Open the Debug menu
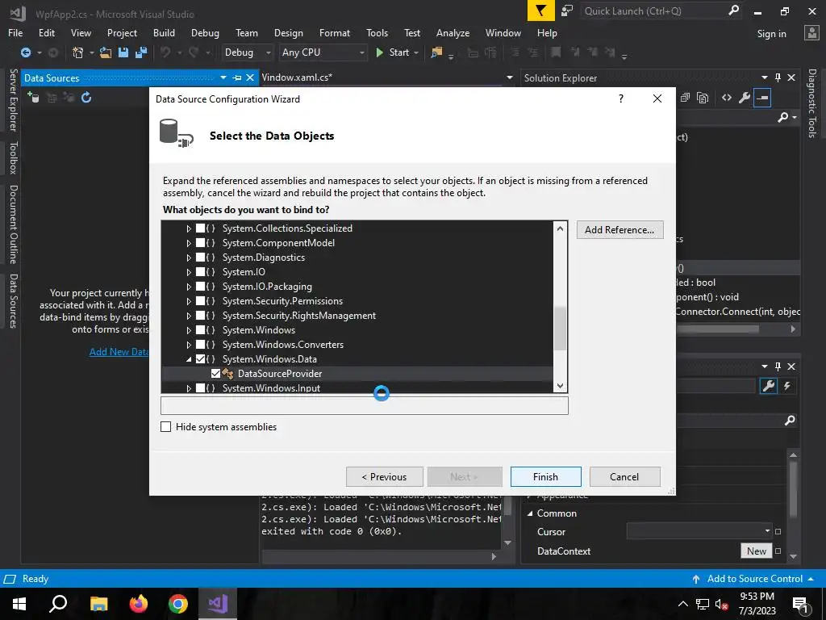The width and height of the screenshot is (826, 620). 205,32
